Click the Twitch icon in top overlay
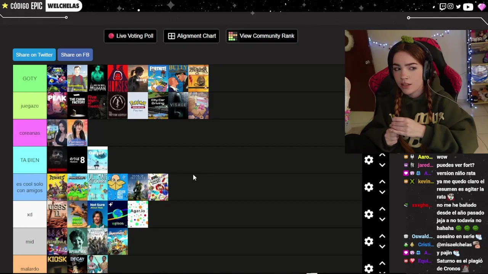 (443, 6)
